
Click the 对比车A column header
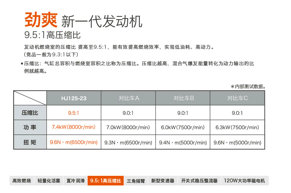pos(128,98)
